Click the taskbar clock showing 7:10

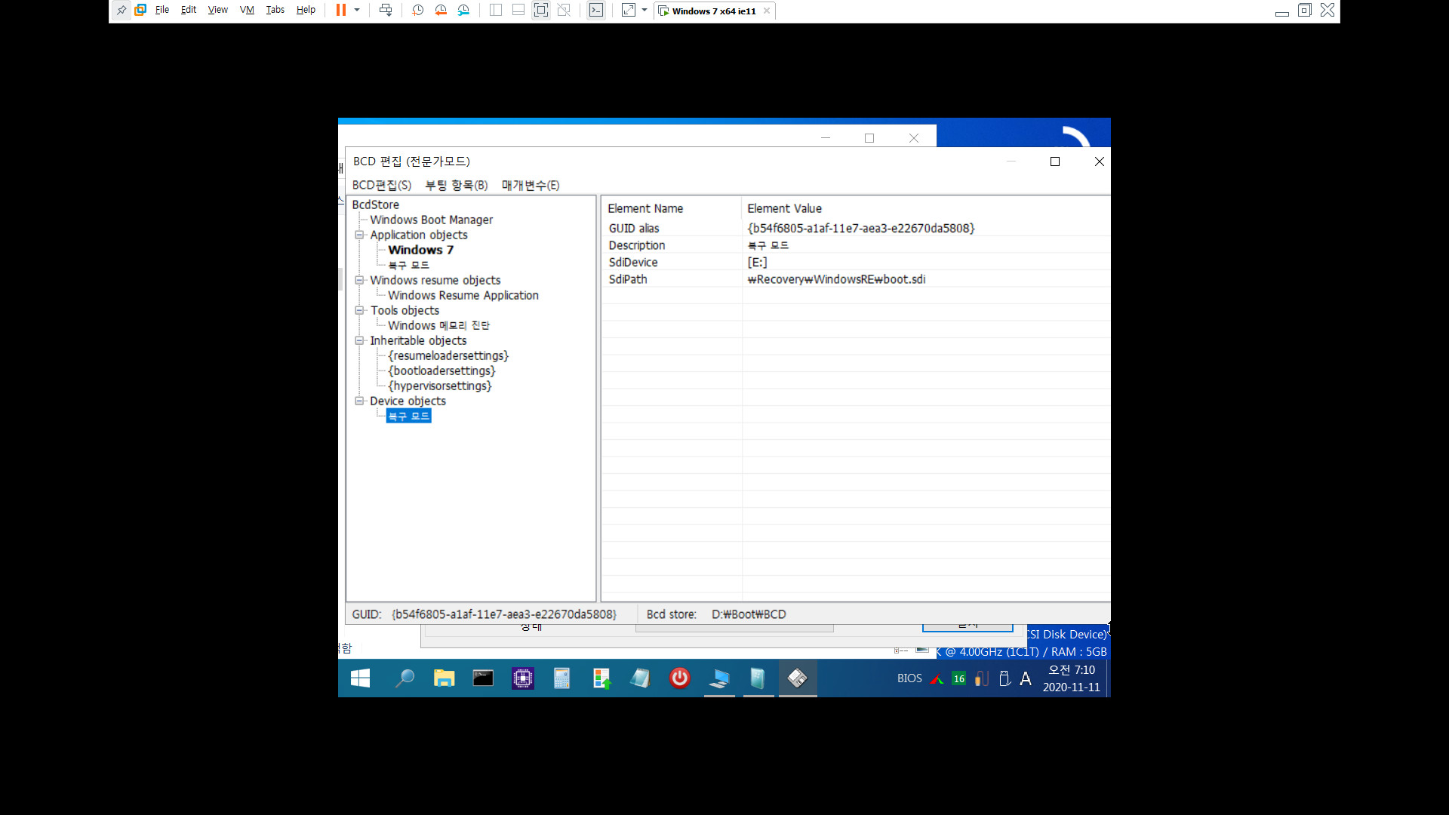(x=1072, y=678)
